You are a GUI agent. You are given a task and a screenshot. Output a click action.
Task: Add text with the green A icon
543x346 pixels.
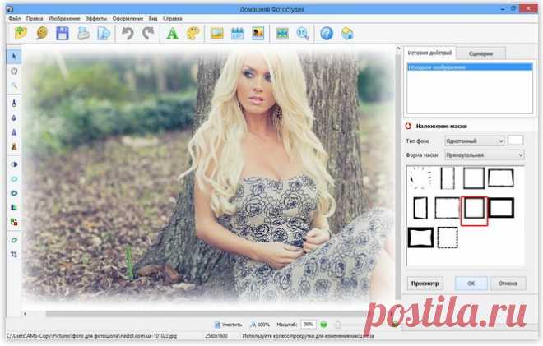[173, 34]
